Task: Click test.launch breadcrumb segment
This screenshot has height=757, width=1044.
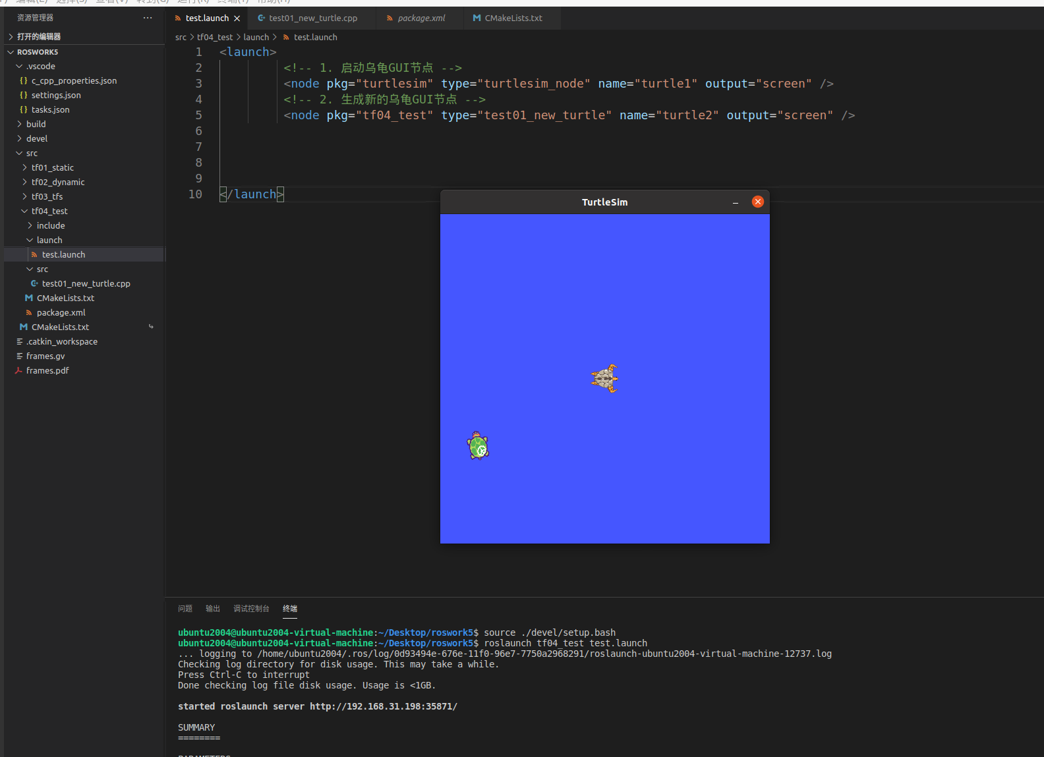Action: [x=316, y=38]
